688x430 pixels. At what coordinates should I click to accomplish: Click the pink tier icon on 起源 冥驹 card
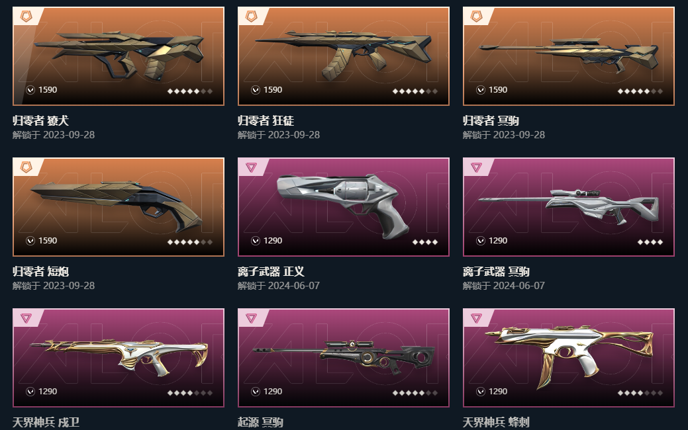pyautogui.click(x=252, y=318)
